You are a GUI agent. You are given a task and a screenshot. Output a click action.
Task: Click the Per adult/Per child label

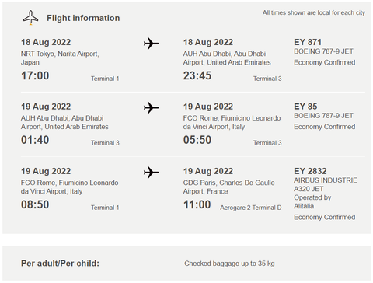(60, 264)
